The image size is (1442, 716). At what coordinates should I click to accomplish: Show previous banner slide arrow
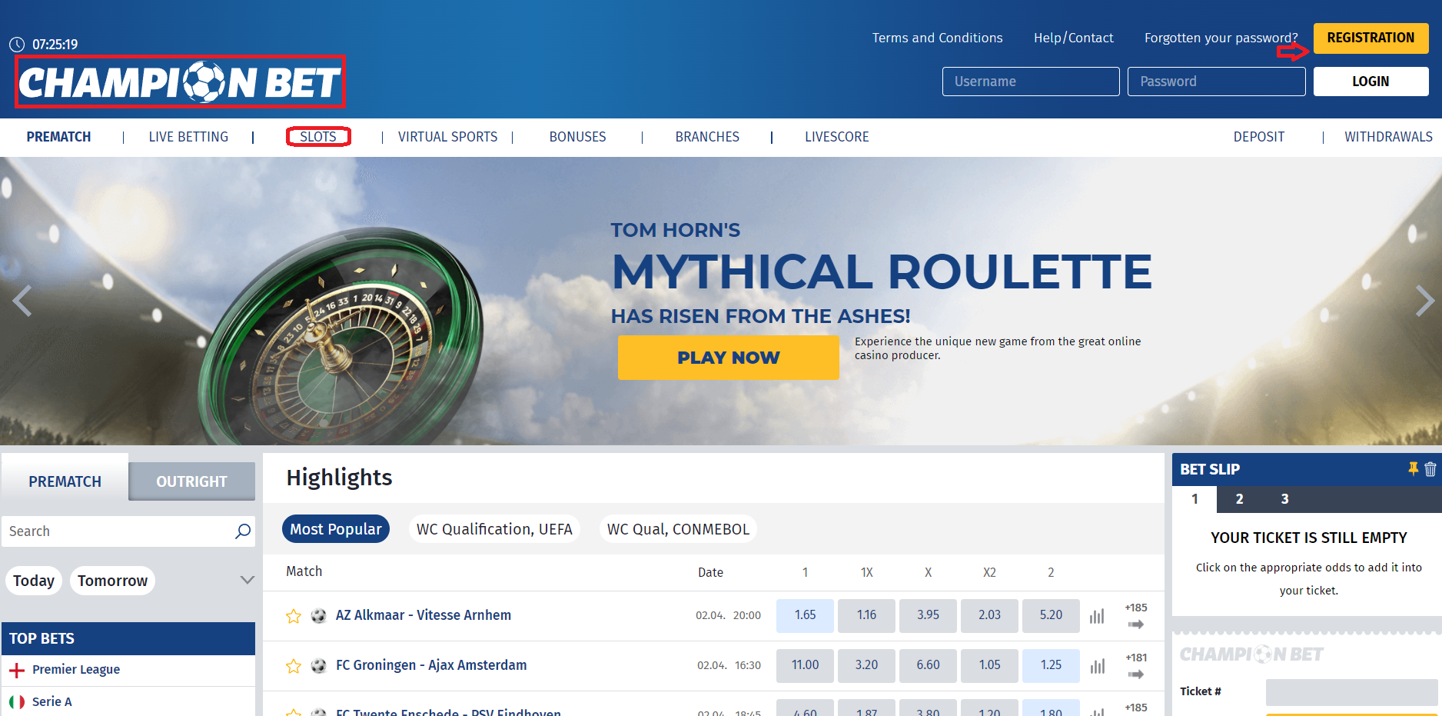(22, 301)
